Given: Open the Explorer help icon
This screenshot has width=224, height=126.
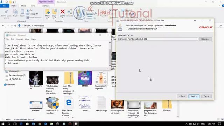Looking at the screenshot, I should (223, 6).
